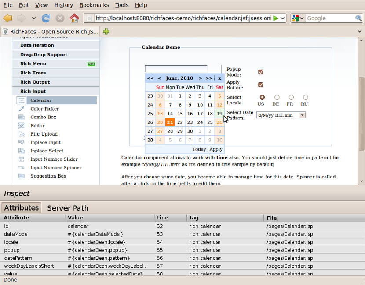Click the Home icon in toolbar

point(74,18)
